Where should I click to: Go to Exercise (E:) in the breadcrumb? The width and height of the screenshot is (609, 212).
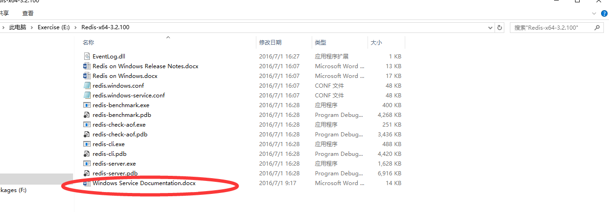click(54, 27)
